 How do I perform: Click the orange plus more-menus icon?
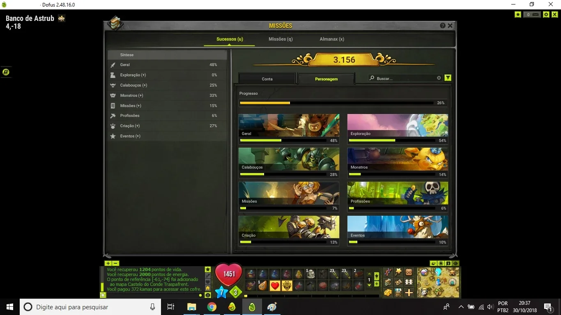tap(409, 292)
